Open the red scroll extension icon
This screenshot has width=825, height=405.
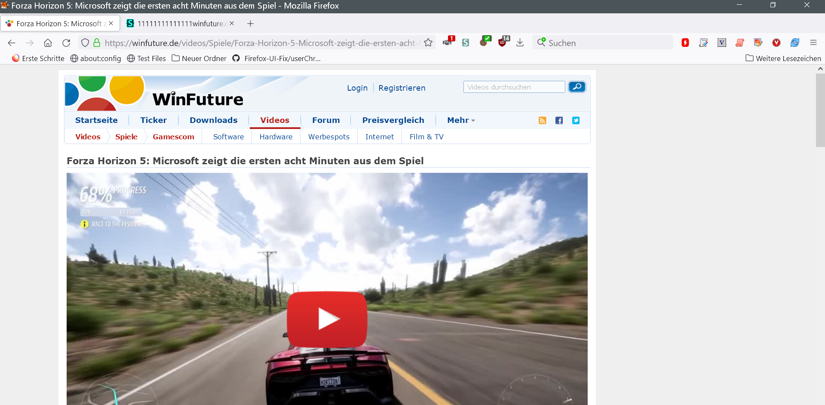[x=740, y=43]
